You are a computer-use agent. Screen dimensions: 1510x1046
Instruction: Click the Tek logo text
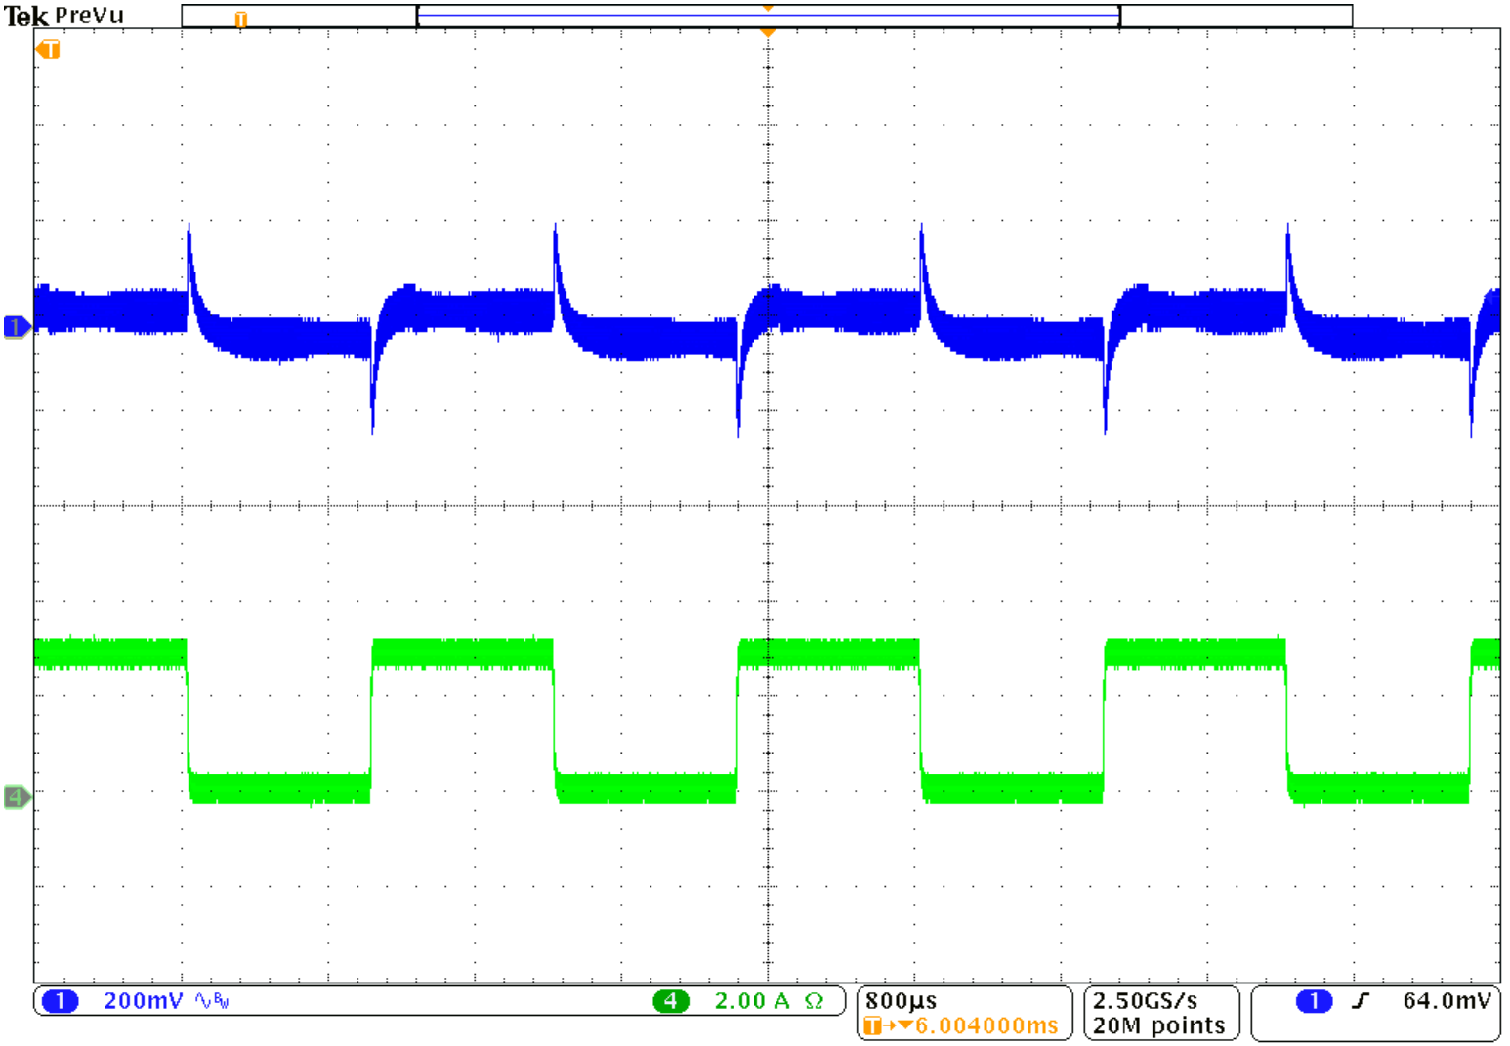point(25,17)
